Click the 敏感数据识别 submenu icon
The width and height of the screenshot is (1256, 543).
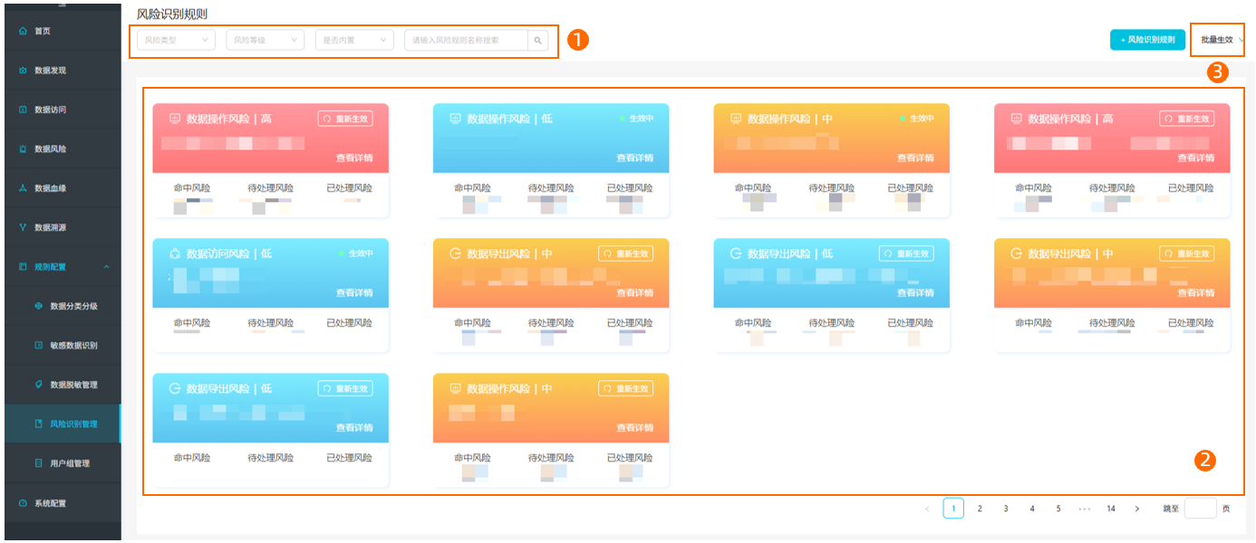[x=38, y=346]
